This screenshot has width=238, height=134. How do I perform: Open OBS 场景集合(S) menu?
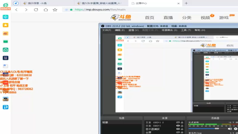coord(169,30)
